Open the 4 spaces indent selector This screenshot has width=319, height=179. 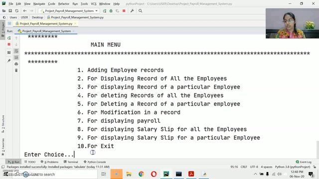pos(267,167)
